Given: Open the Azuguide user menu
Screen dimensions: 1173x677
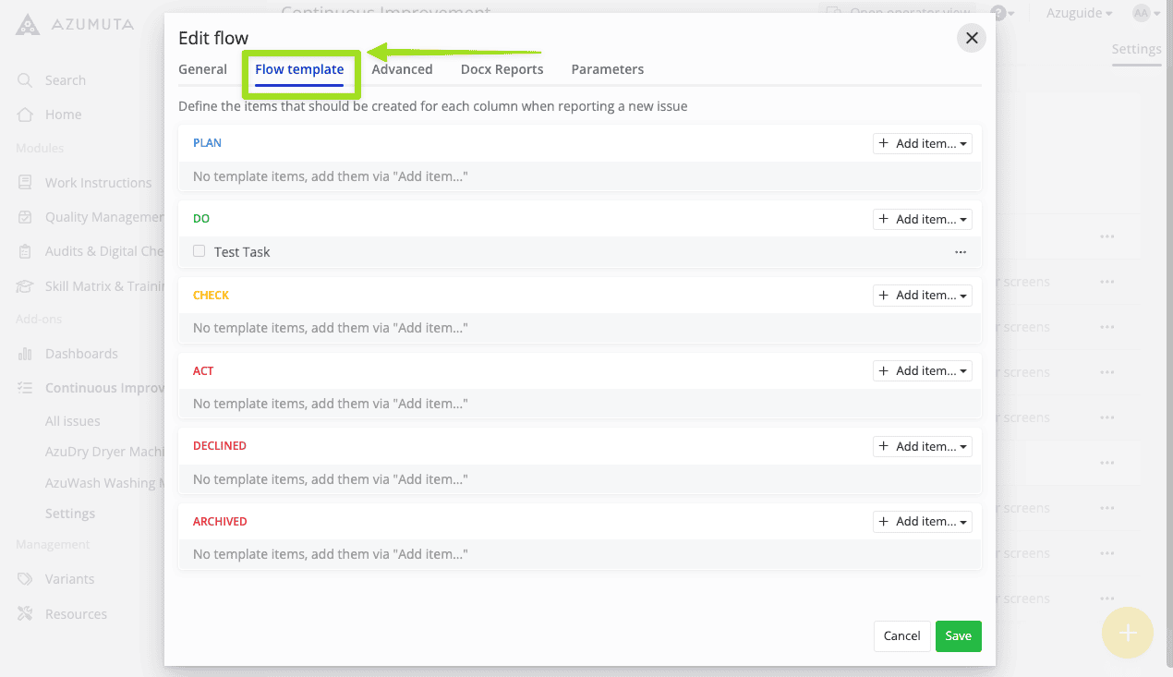Looking at the screenshot, I should pyautogui.click(x=1079, y=13).
